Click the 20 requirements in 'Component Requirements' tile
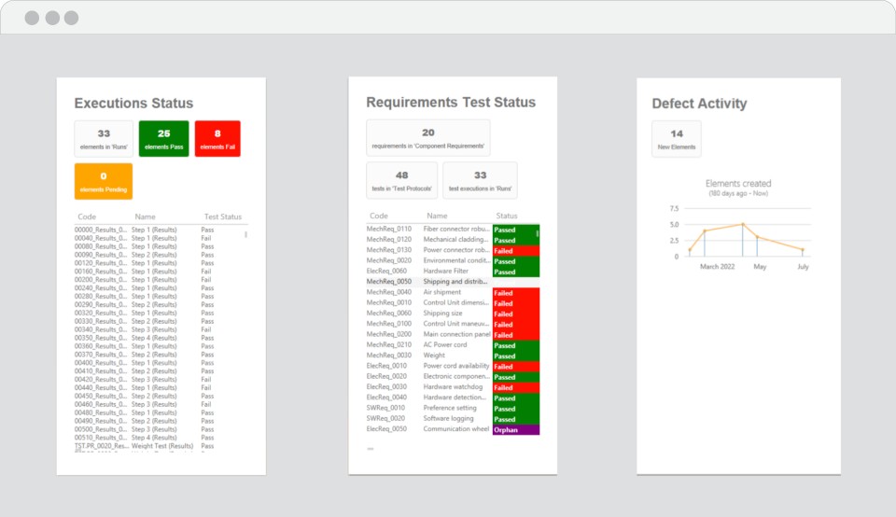Viewport: 896px width, 517px height. 428,138
